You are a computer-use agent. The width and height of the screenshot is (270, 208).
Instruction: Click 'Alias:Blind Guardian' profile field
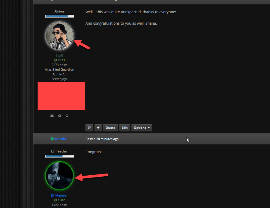pyautogui.click(x=59, y=70)
